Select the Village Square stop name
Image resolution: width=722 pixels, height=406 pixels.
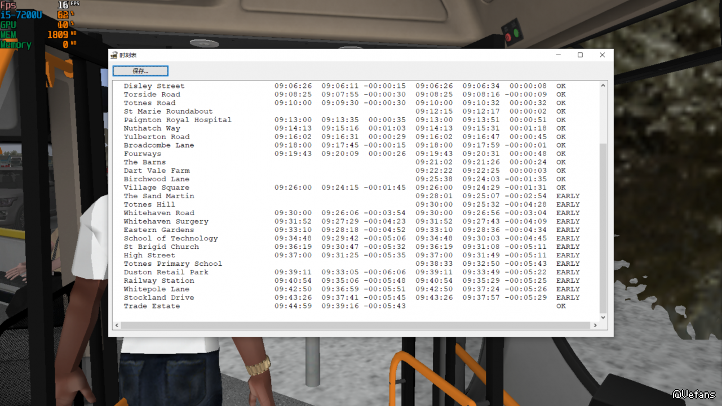point(157,188)
